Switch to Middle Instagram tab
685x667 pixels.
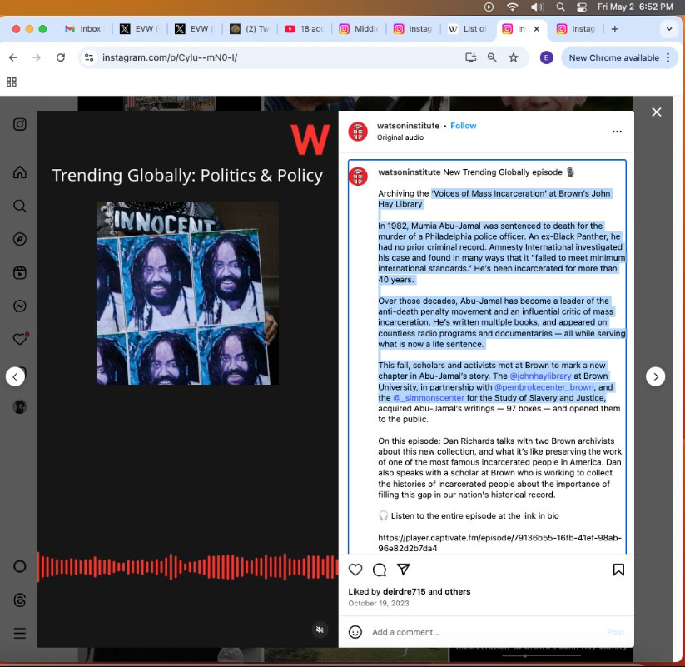(359, 29)
